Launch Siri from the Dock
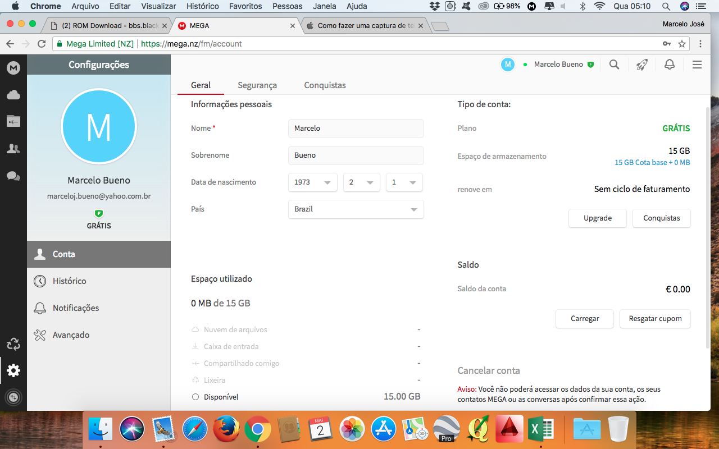The height and width of the screenshot is (449, 719). coord(133,430)
